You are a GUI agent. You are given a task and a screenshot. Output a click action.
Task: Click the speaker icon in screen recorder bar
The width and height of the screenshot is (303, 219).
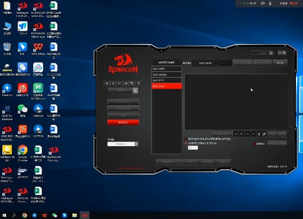(263, 3)
